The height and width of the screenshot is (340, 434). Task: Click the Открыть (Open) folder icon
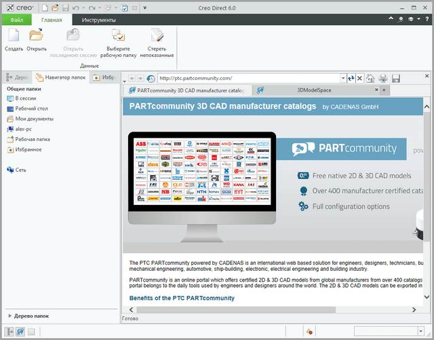point(37,37)
